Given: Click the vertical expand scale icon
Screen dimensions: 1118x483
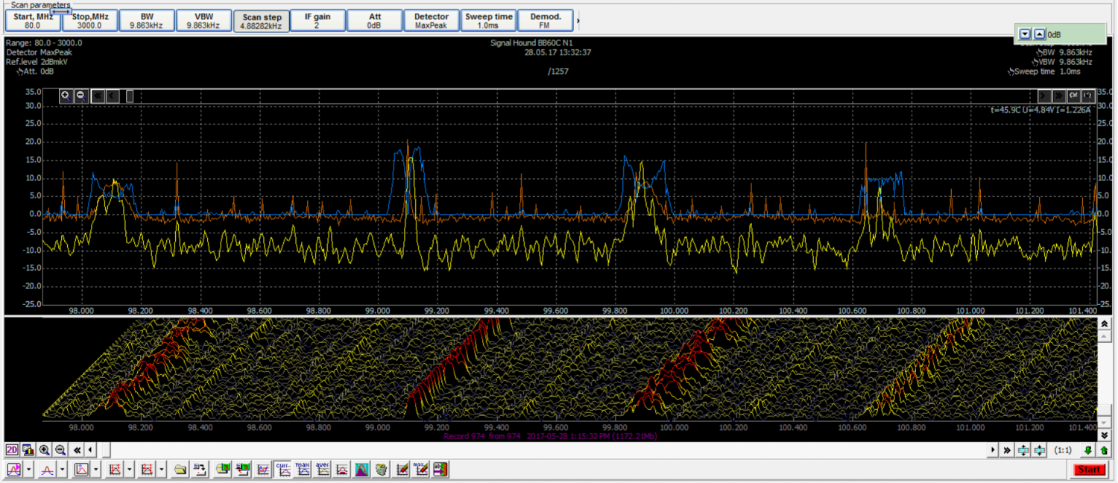Looking at the screenshot, I should [1023, 450].
